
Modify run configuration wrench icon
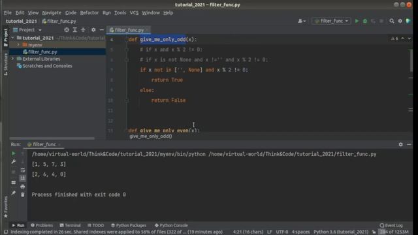tap(13, 162)
